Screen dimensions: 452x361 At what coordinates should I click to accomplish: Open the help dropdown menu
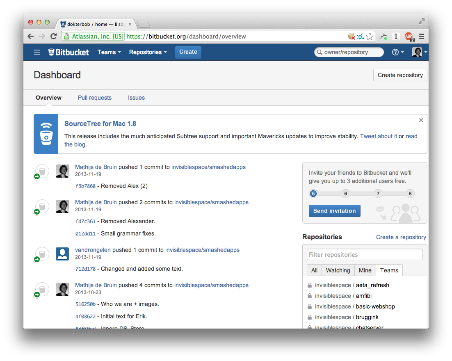(397, 52)
